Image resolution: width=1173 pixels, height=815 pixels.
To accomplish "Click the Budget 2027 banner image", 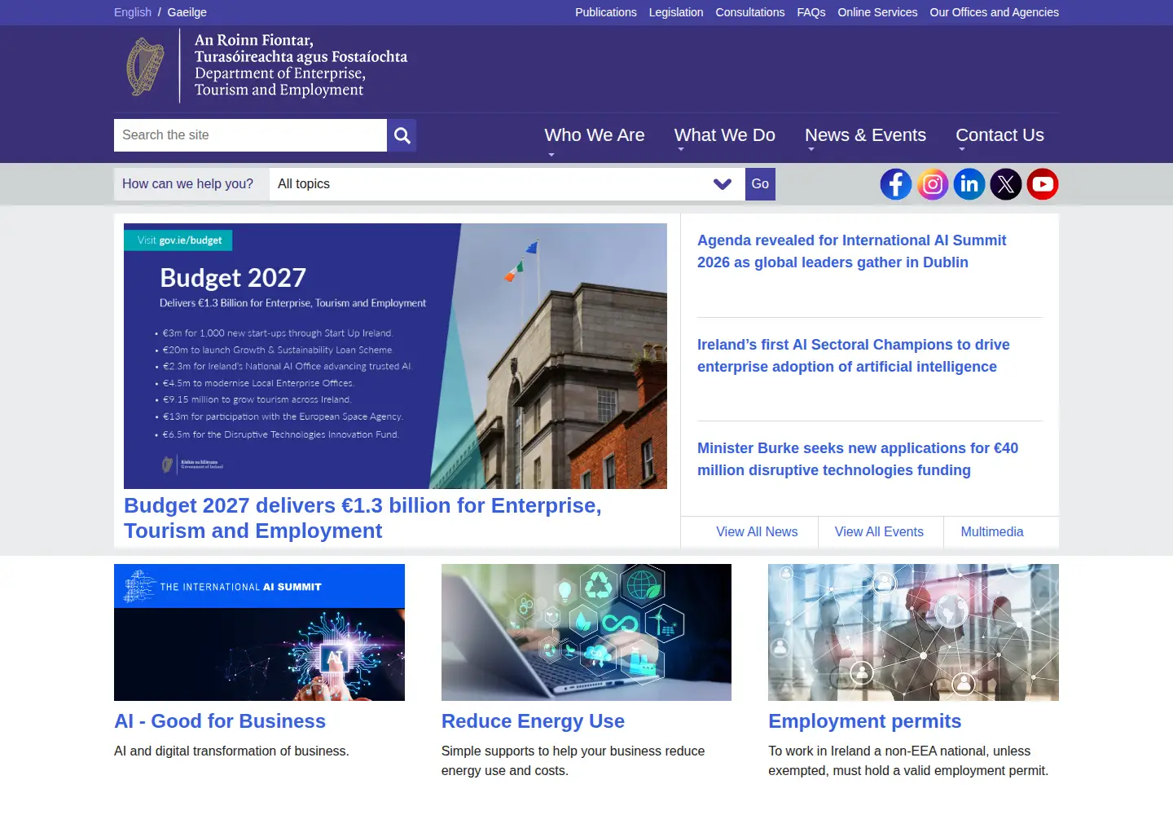I will (x=395, y=356).
